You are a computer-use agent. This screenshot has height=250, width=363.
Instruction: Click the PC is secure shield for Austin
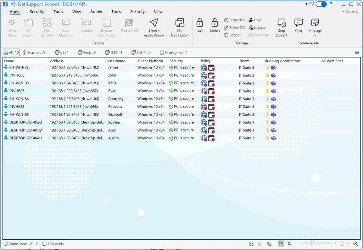coord(171,138)
